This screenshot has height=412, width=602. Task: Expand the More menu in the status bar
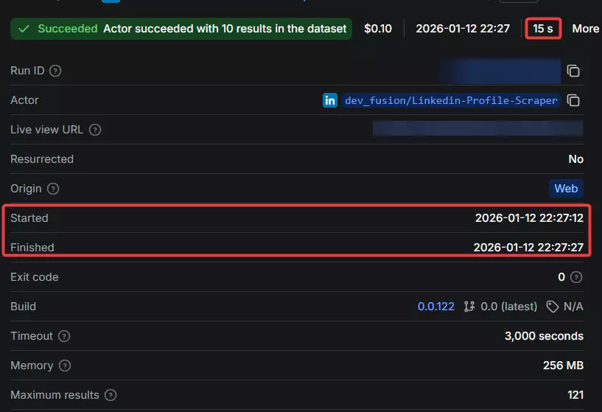point(585,29)
